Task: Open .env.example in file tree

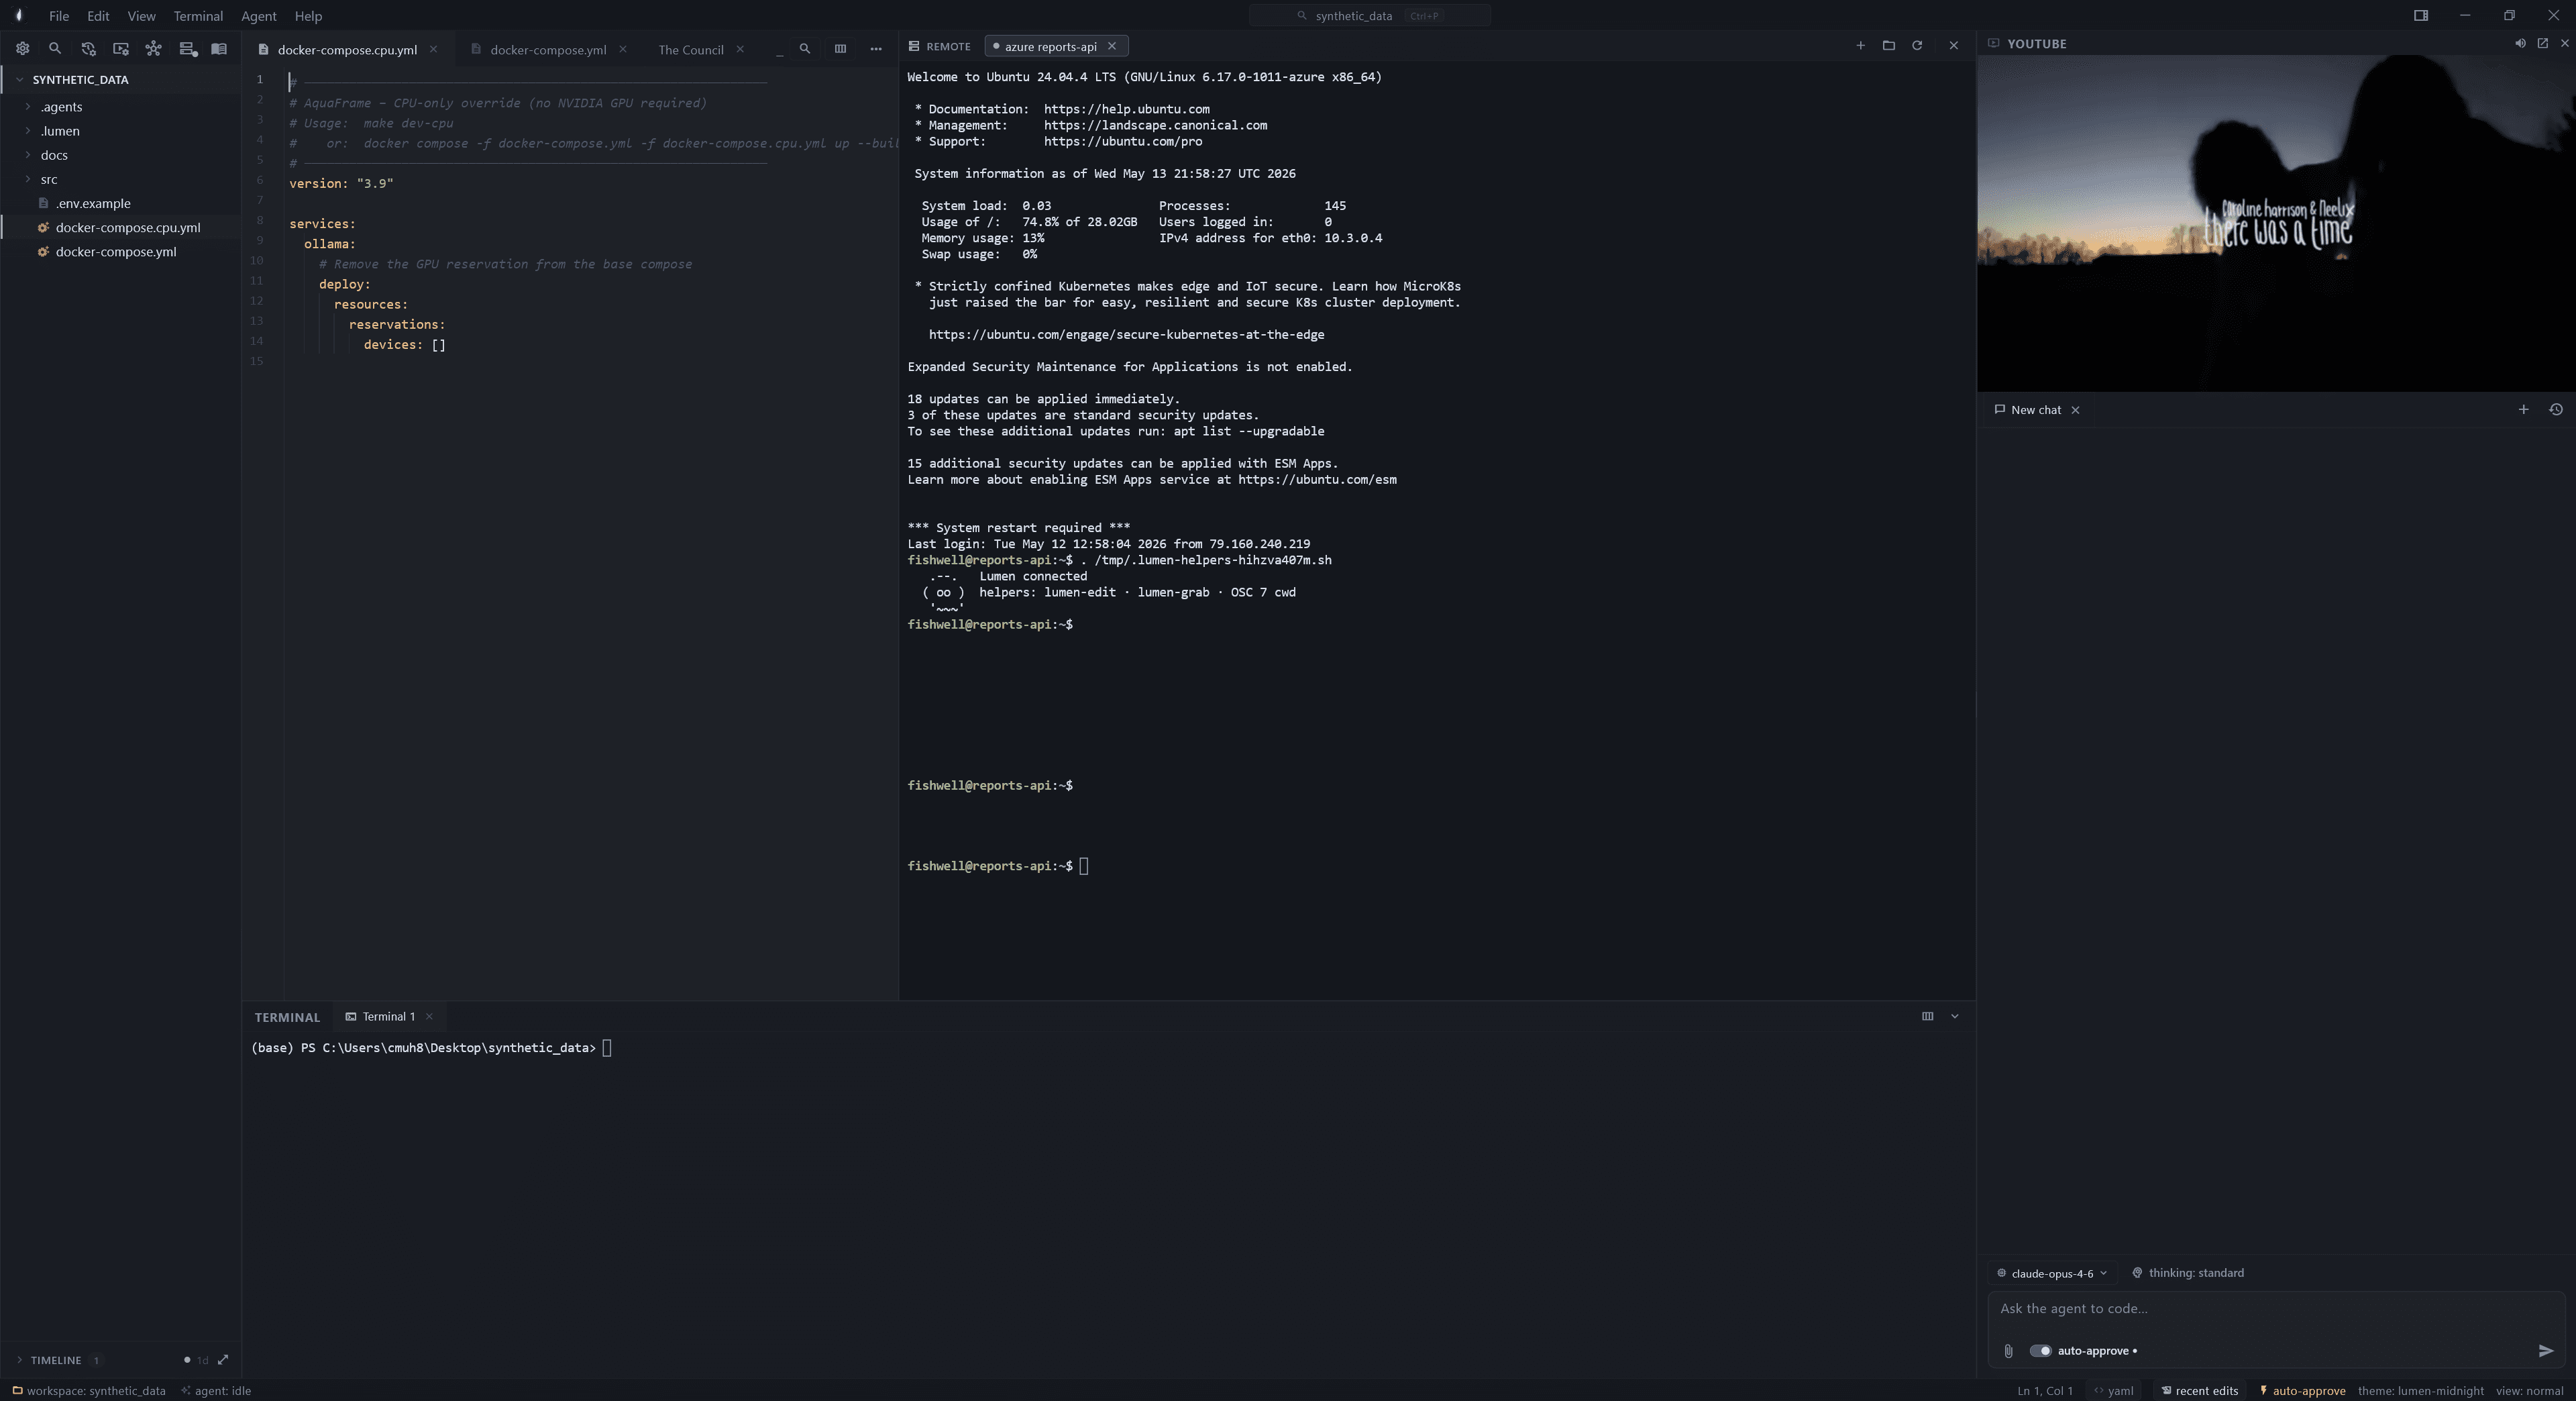Action: (x=120, y=203)
